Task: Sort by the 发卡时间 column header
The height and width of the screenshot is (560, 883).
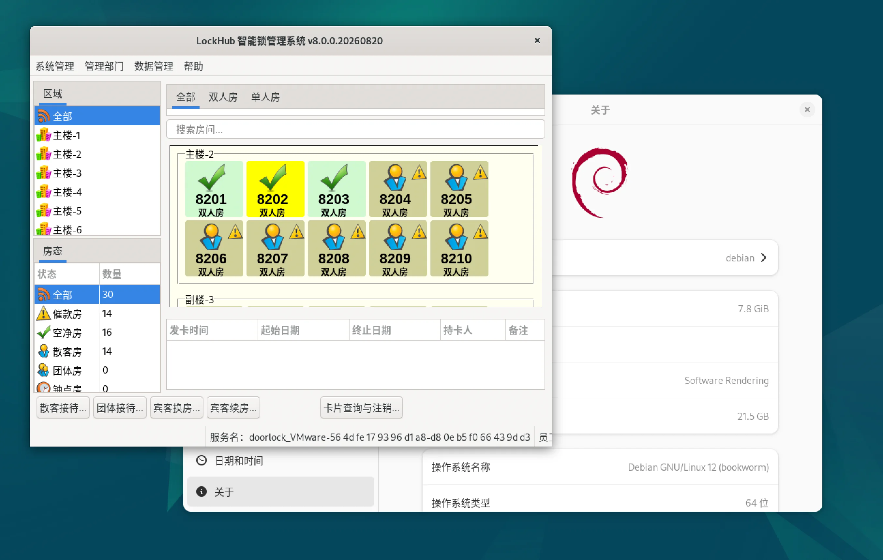Action: click(212, 330)
